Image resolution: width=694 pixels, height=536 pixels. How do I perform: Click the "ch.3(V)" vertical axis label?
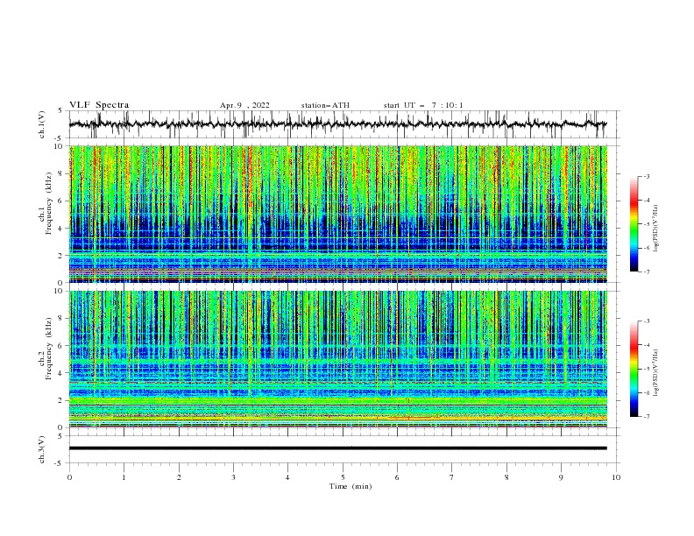42,449
